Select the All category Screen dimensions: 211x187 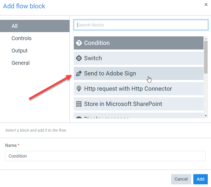pyautogui.click(x=35, y=26)
